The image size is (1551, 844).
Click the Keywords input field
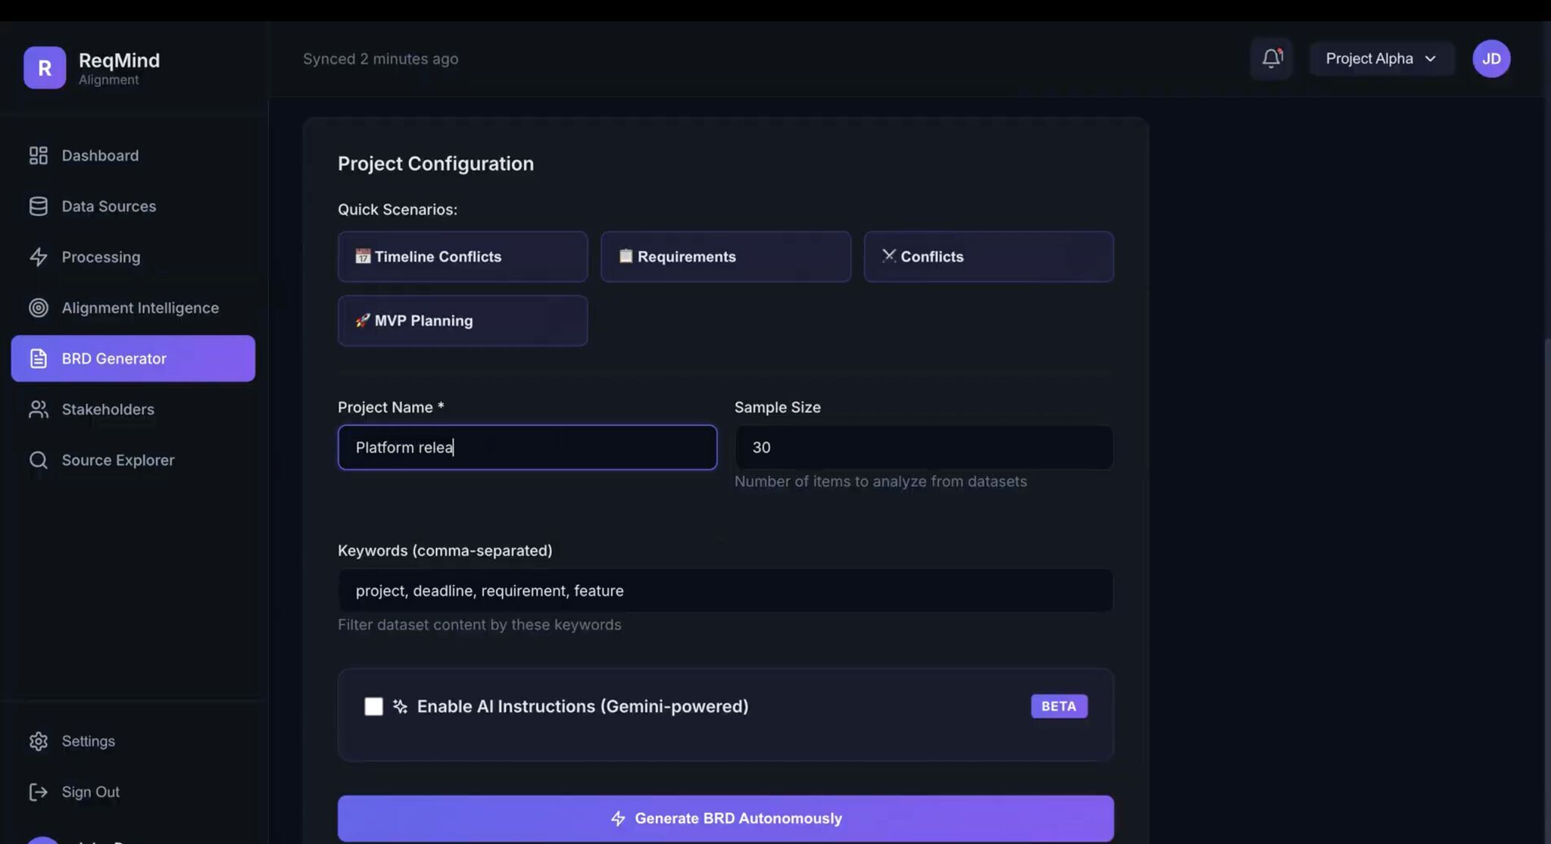tap(726, 590)
